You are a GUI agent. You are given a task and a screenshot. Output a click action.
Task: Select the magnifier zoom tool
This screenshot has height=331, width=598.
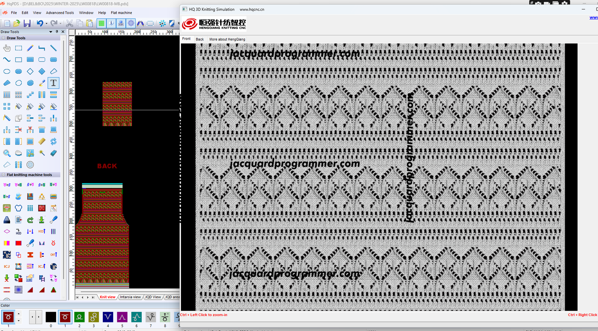tap(7, 153)
